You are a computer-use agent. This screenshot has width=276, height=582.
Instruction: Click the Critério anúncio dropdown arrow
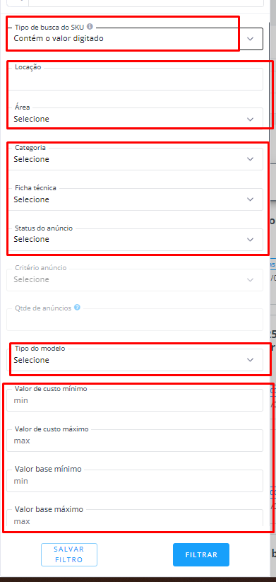point(251,279)
